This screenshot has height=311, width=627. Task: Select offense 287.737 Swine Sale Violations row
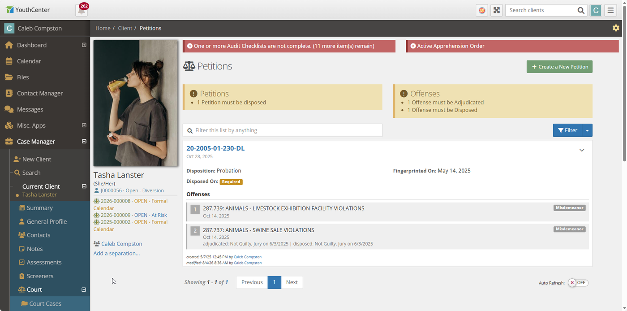click(x=388, y=237)
